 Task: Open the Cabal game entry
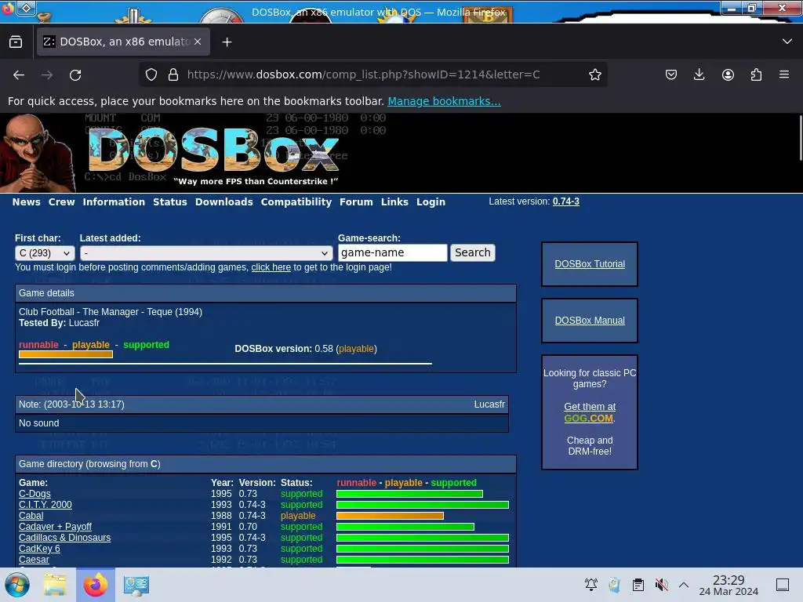(31, 516)
